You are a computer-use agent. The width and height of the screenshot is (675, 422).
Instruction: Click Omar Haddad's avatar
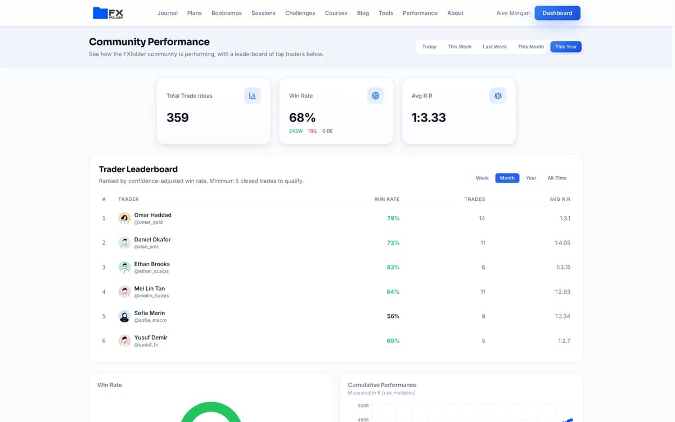point(125,218)
